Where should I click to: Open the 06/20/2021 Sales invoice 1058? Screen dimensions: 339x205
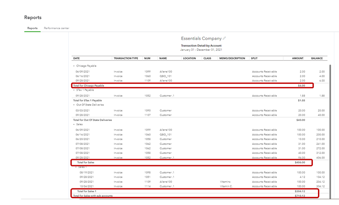pyautogui.click(x=200, y=139)
